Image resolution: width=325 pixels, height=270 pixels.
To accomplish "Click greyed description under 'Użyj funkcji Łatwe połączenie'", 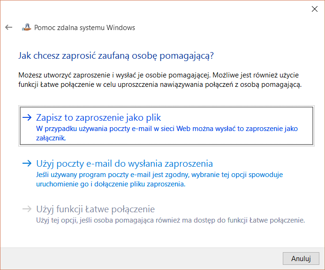I will coord(171,220).
